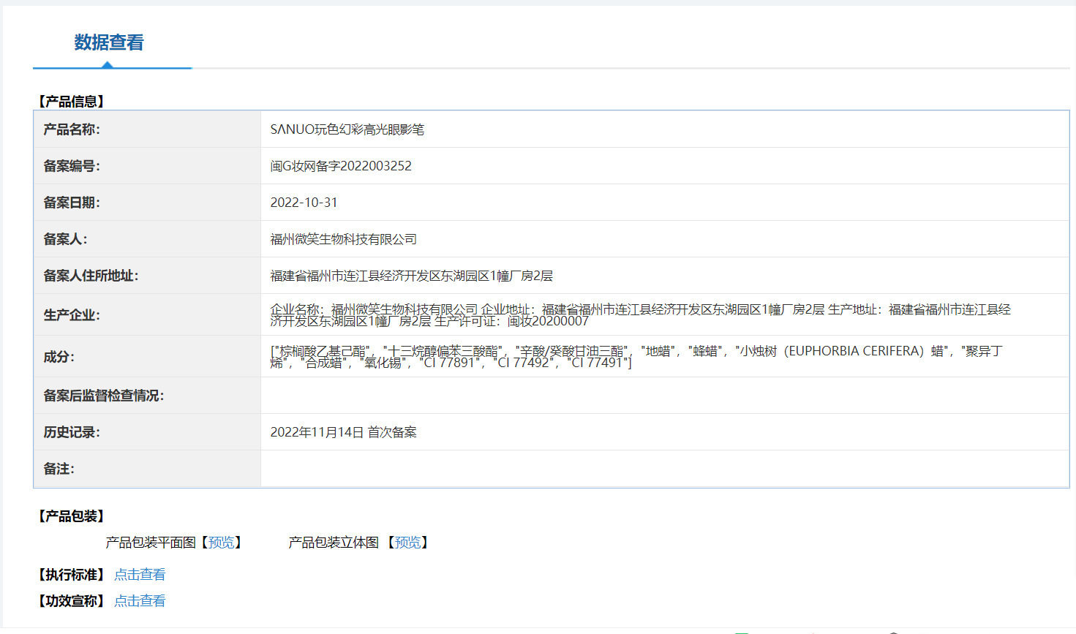Click the 【产品信息】 section heading
1076x634 pixels.
(x=71, y=102)
